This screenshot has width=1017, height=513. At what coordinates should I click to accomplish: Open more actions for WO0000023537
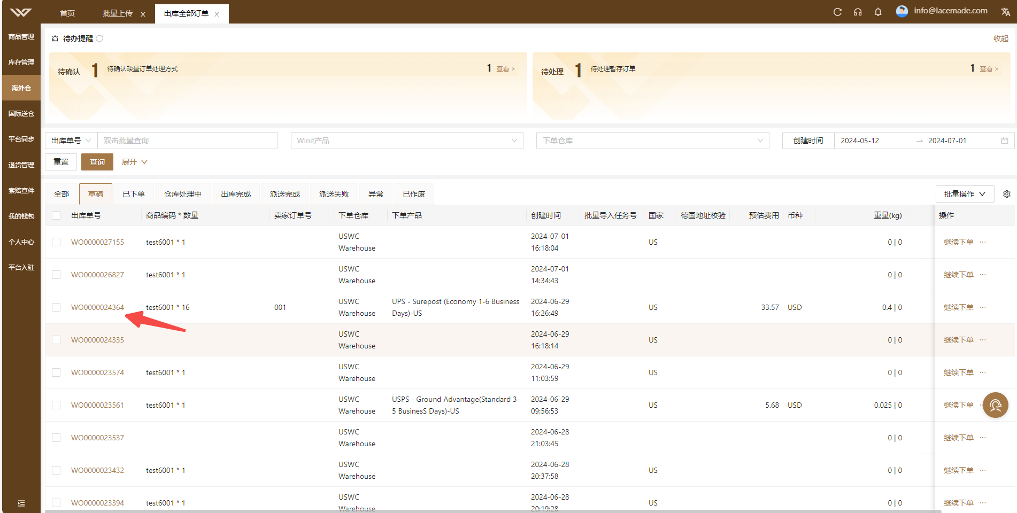click(983, 438)
